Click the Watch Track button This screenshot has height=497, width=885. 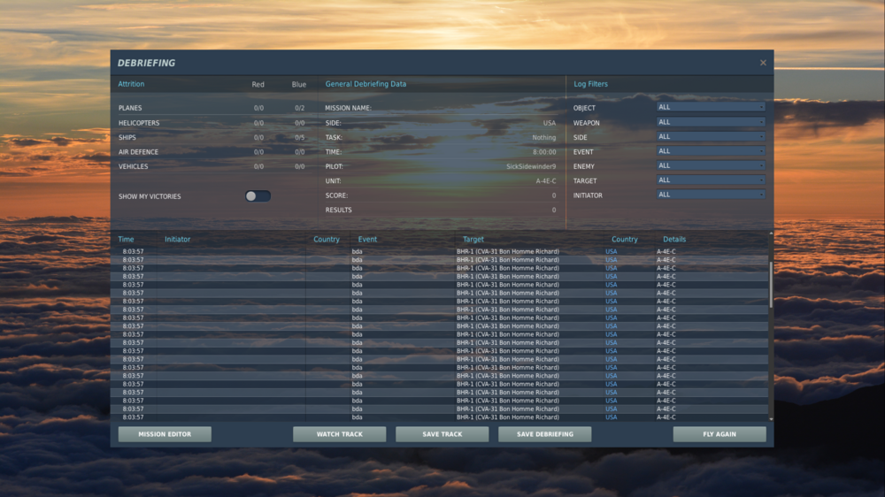pyautogui.click(x=339, y=434)
